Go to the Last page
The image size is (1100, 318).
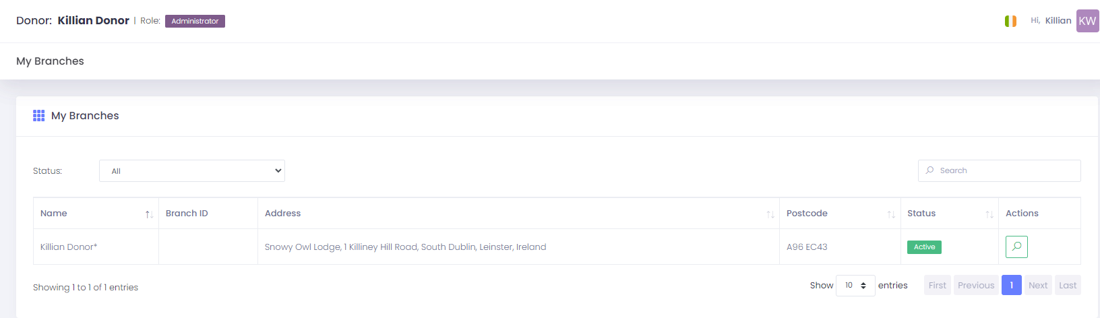click(1068, 285)
